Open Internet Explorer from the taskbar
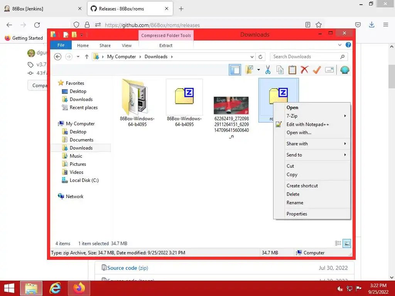This screenshot has width=395, height=296. pos(55,288)
